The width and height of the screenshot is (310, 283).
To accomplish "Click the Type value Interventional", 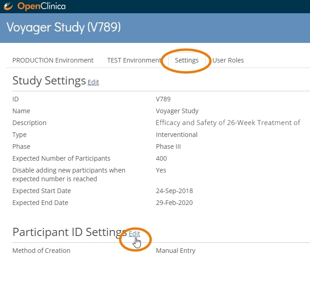I will (x=176, y=135).
